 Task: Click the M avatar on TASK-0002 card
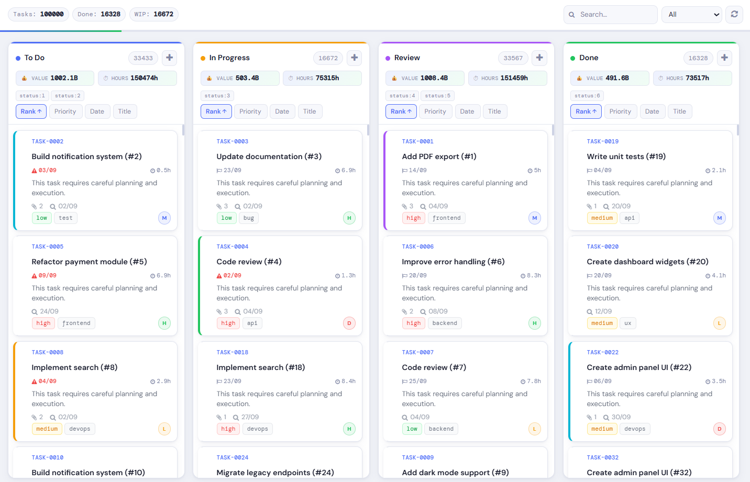(x=164, y=218)
